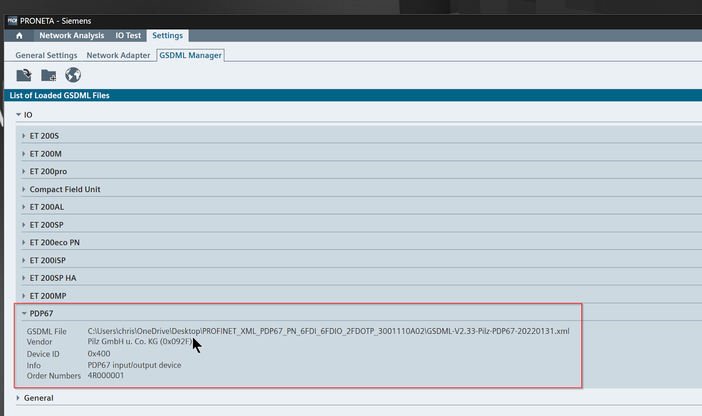Expand the Compact Field Unit arrow
Screen dimensions: 702x416
24,189
